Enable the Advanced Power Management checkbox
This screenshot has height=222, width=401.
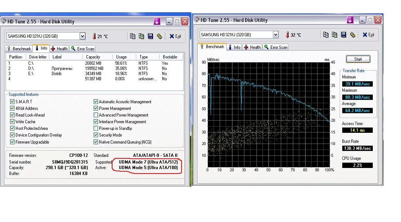[x=96, y=115]
